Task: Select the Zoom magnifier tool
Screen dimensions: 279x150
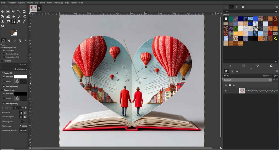Action: click(x=3, y=26)
